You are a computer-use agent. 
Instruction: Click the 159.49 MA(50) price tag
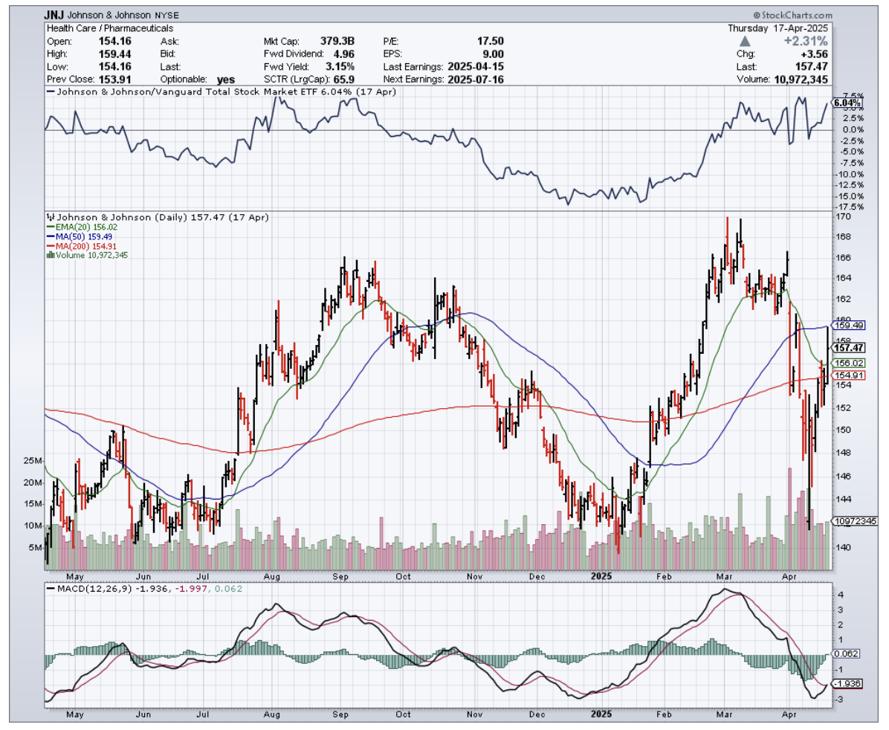pos(848,325)
